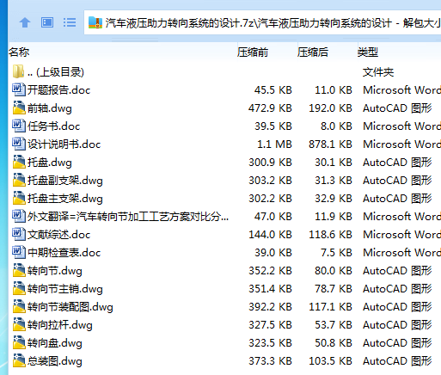Click the 文件夹 type of 上级目录 row
441x375 pixels.
point(378,72)
